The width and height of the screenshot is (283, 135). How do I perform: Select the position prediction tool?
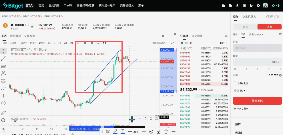(3, 81)
